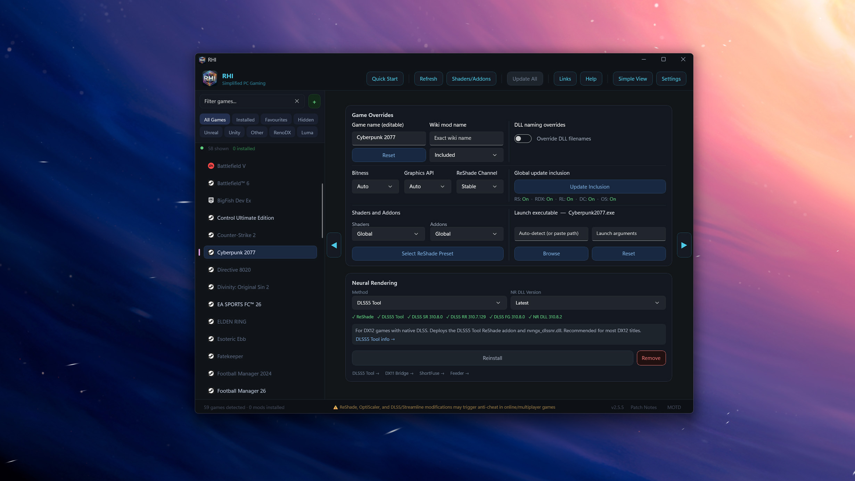The width and height of the screenshot is (855, 481).
Task: Click the Steam icon beside Esoteric Ebb
Action: [x=211, y=339]
